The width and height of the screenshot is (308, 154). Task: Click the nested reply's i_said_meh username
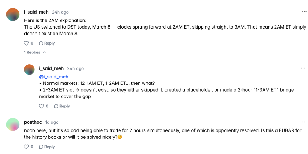(x=51, y=68)
